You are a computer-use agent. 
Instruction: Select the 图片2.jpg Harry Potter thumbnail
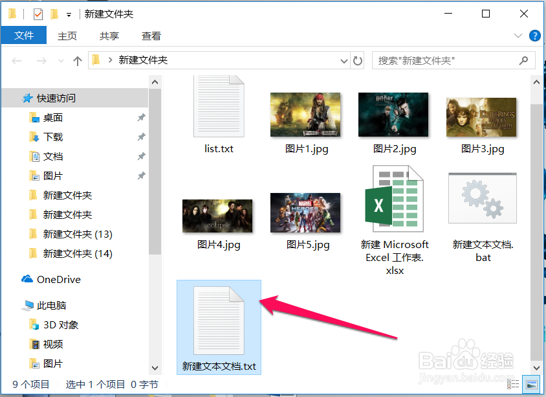(x=393, y=115)
